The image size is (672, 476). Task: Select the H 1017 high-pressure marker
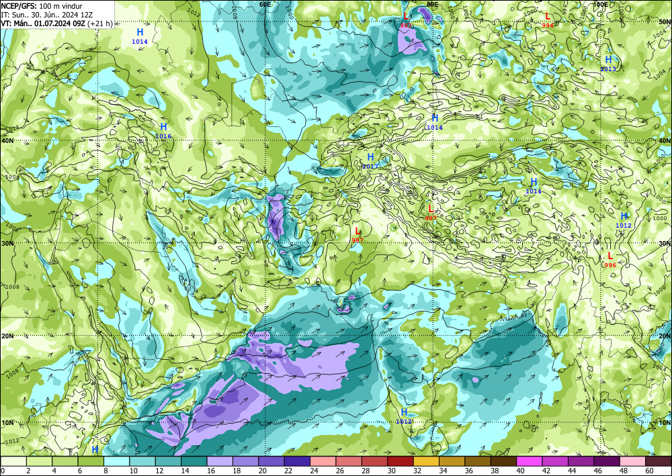pyautogui.click(x=370, y=161)
